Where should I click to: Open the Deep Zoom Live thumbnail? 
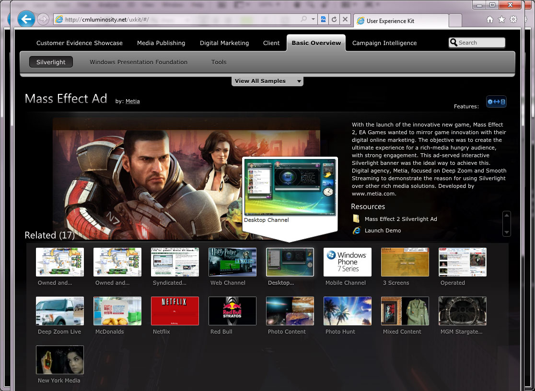[x=60, y=311]
